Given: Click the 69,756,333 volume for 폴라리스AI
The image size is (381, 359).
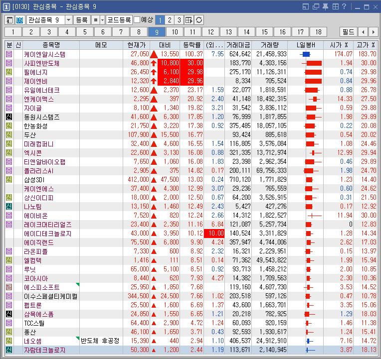Looking at the screenshot, I should click(x=271, y=170).
